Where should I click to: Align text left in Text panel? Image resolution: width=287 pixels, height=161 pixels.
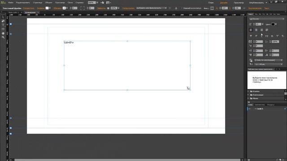251,30
